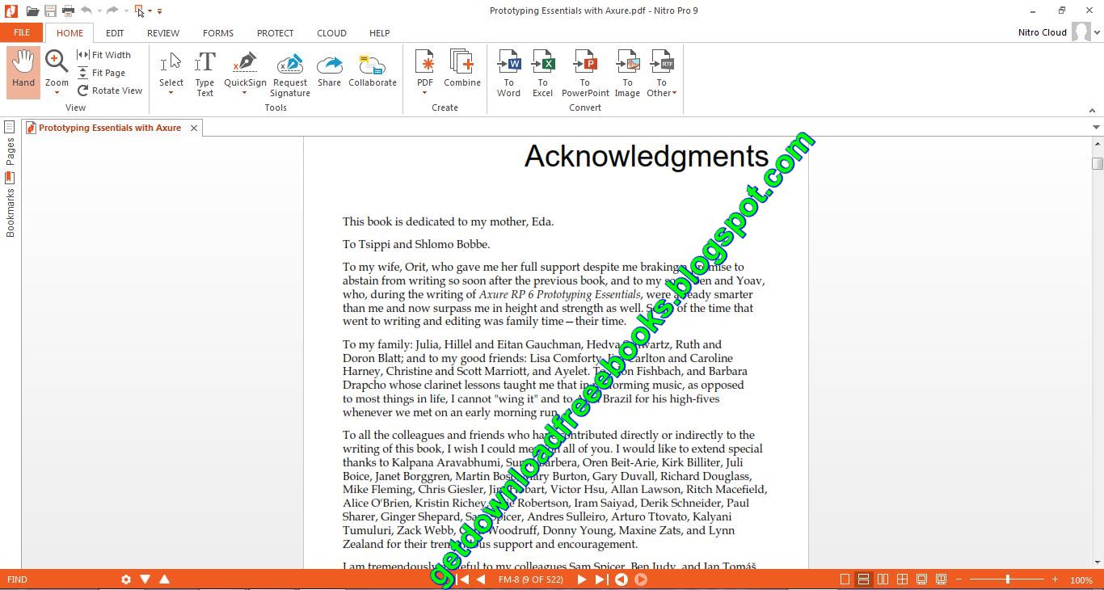This screenshot has width=1104, height=590.
Task: Go to the next page
Action: point(582,579)
